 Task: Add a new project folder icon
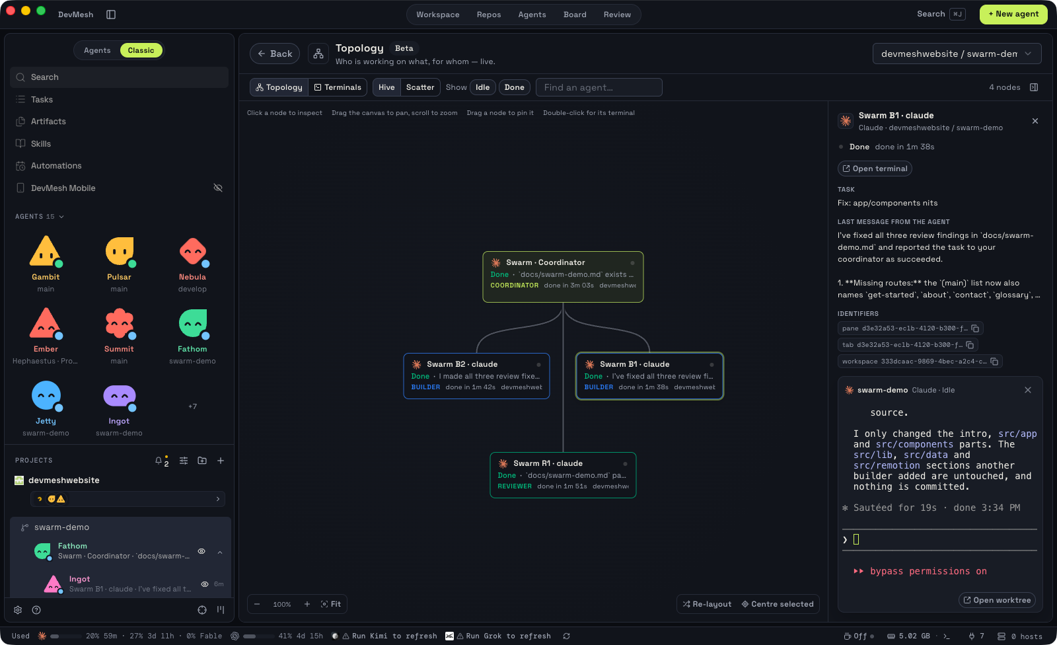click(202, 461)
